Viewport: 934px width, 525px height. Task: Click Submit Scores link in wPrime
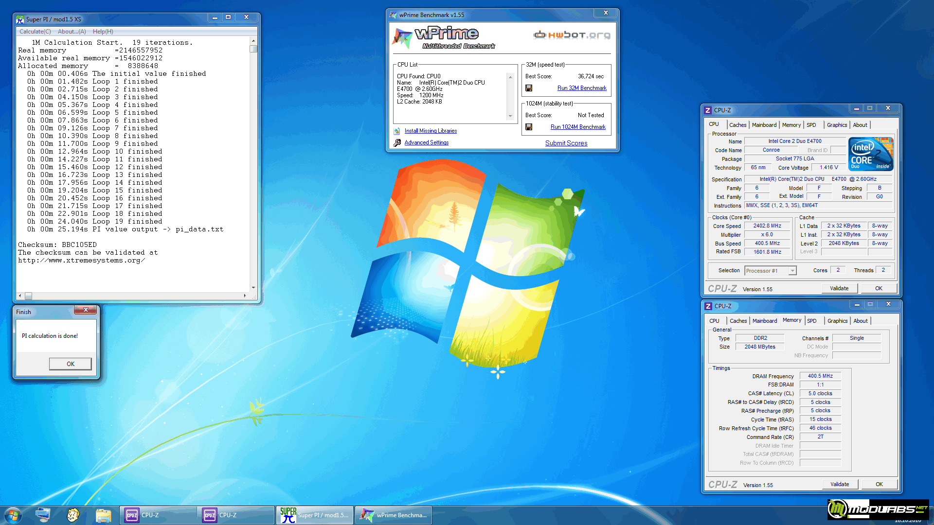(x=566, y=143)
